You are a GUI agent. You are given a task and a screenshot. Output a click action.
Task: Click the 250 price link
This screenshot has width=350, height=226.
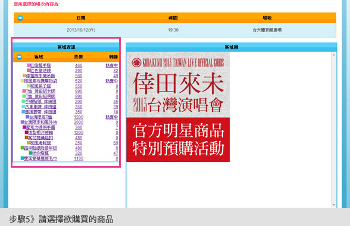[x=79, y=143]
